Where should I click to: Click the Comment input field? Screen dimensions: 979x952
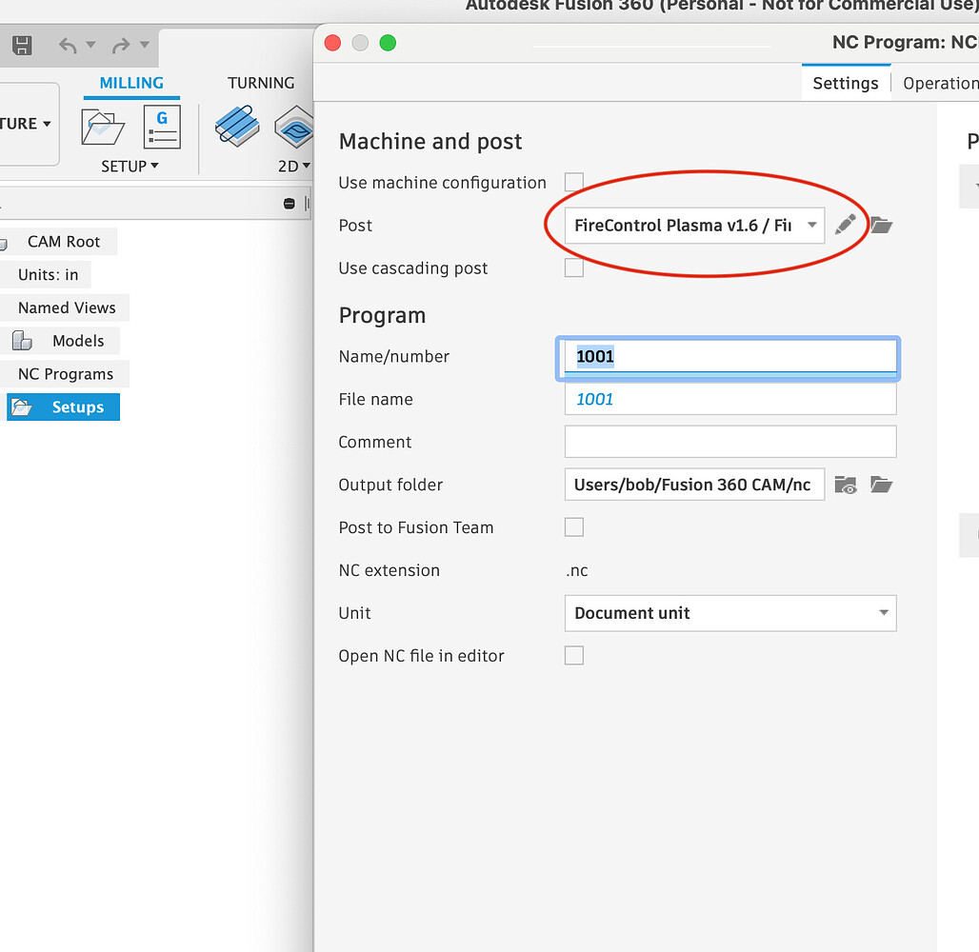click(x=729, y=442)
